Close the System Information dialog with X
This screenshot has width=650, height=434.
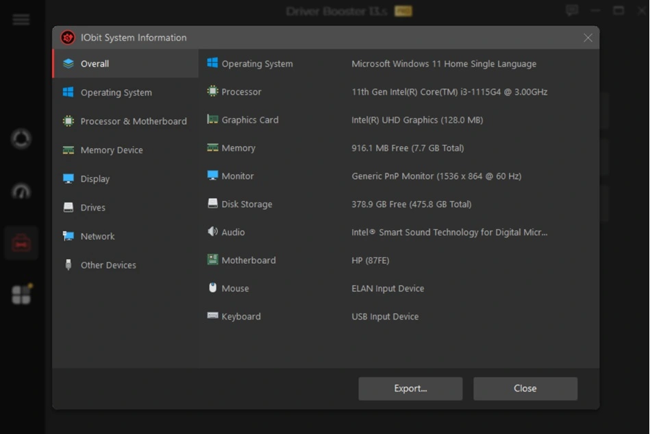[588, 38]
